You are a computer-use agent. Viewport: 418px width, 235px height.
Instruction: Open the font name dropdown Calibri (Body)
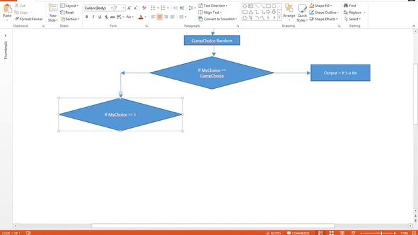(112, 8)
